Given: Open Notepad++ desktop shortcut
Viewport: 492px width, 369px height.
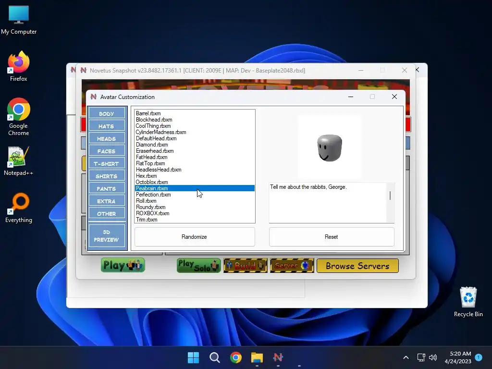Looking at the screenshot, I should click(x=19, y=161).
